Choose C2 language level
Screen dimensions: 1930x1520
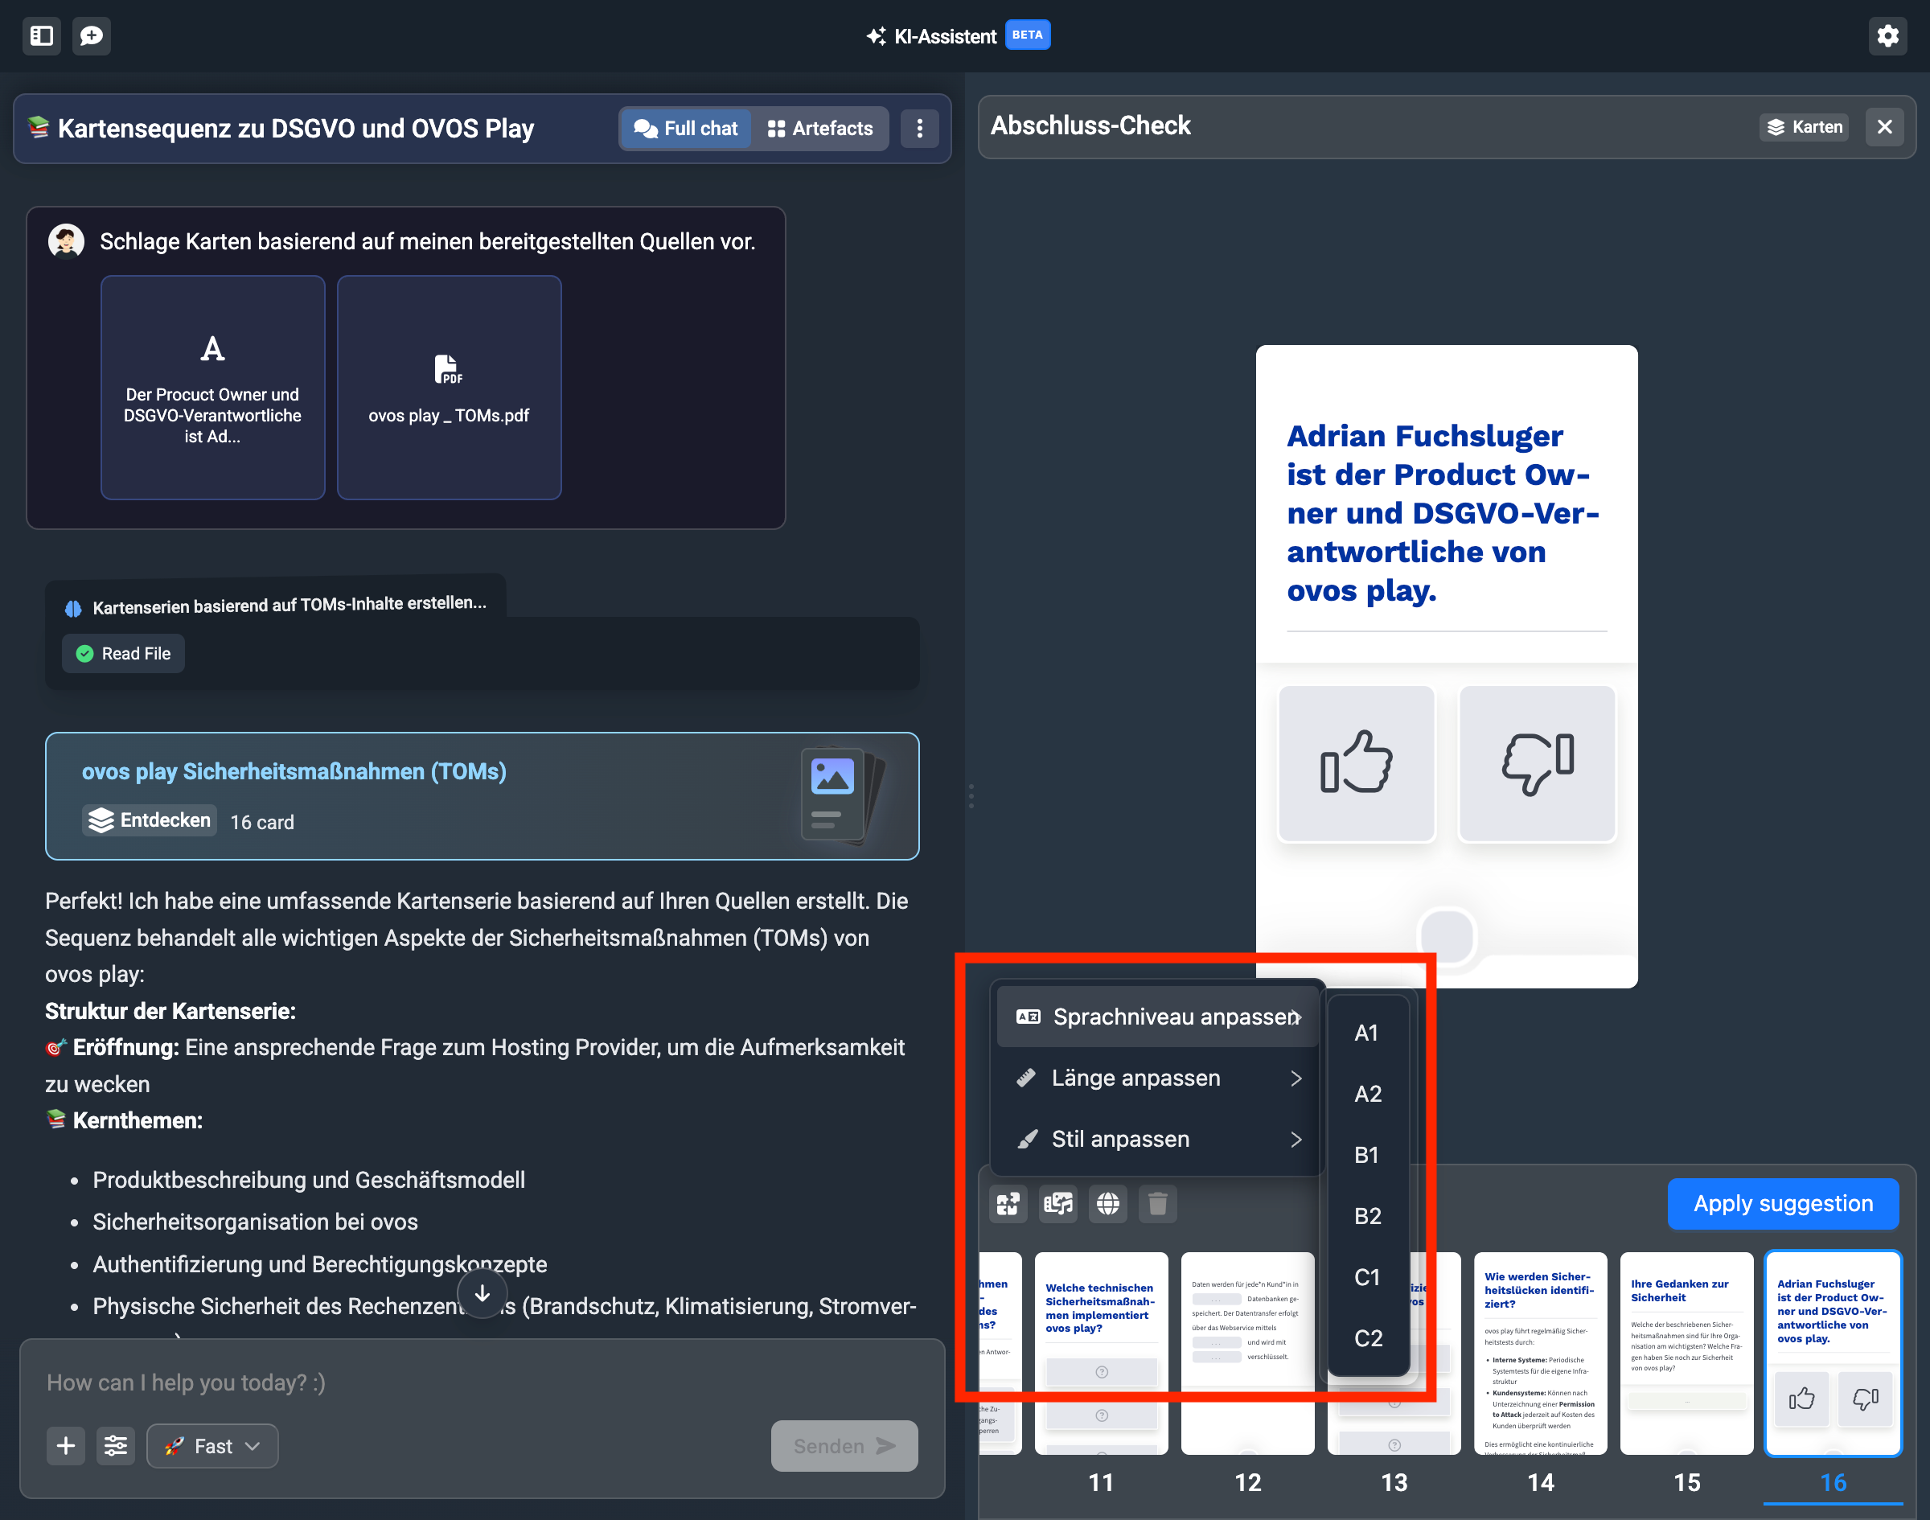pyautogui.click(x=1368, y=1337)
